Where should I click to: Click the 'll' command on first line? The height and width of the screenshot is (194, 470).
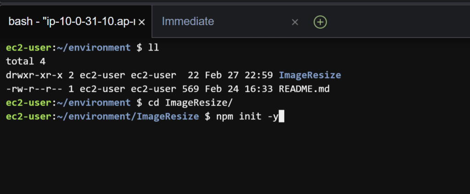(154, 47)
